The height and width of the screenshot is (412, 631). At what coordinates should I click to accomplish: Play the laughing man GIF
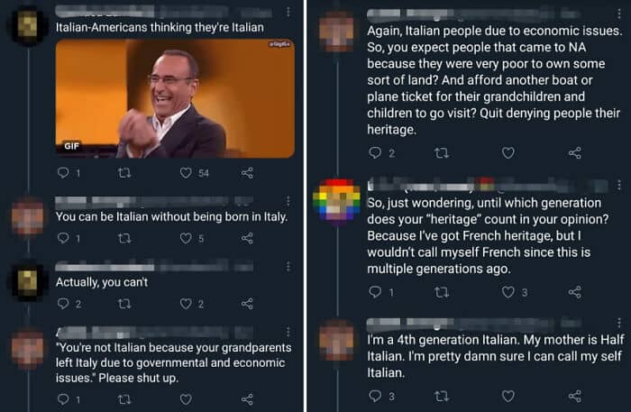(x=175, y=98)
